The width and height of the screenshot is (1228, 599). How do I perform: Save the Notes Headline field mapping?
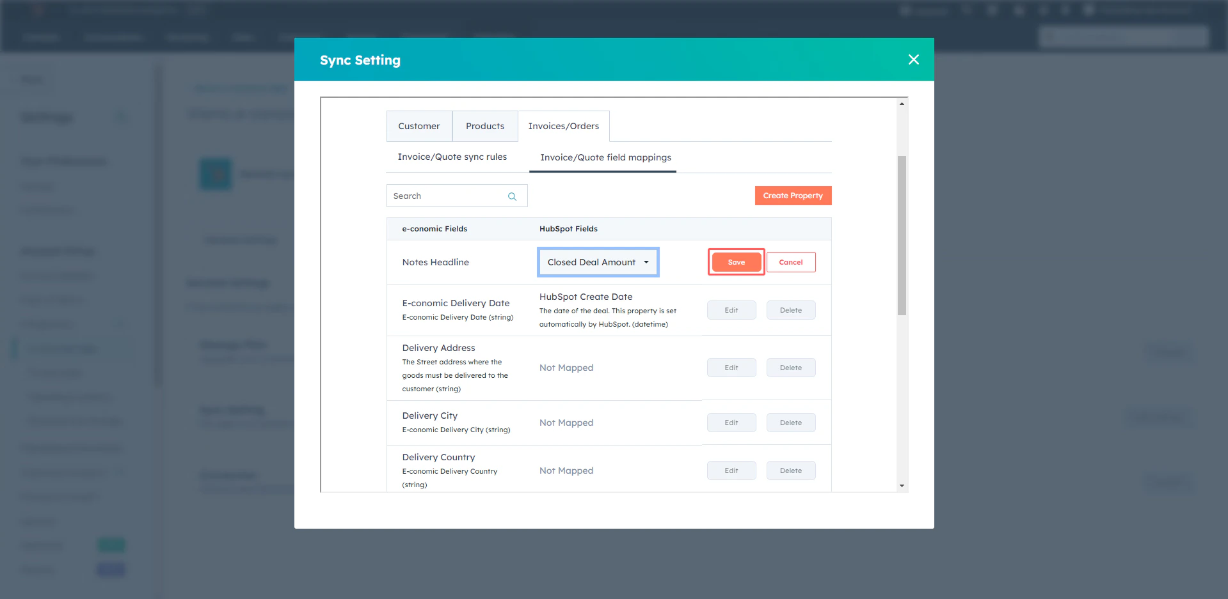(735, 262)
